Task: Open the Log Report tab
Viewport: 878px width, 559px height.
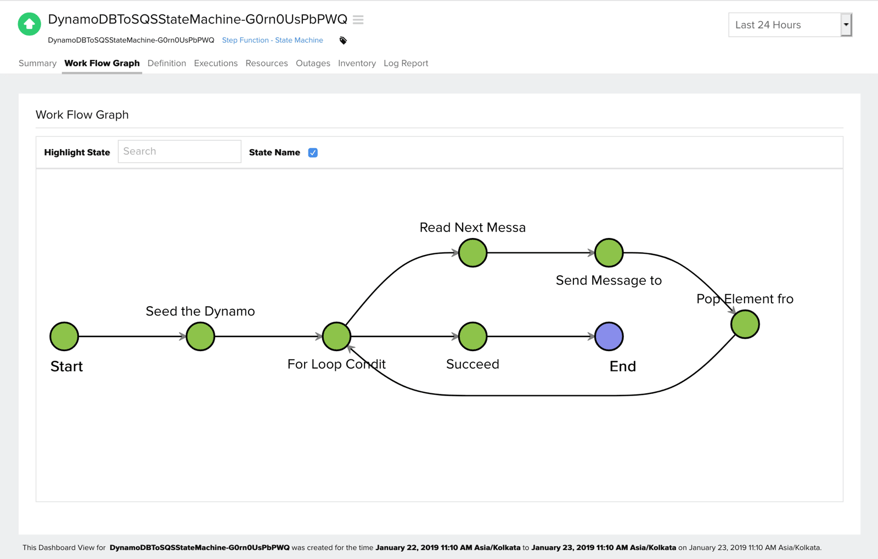Action: pos(406,63)
